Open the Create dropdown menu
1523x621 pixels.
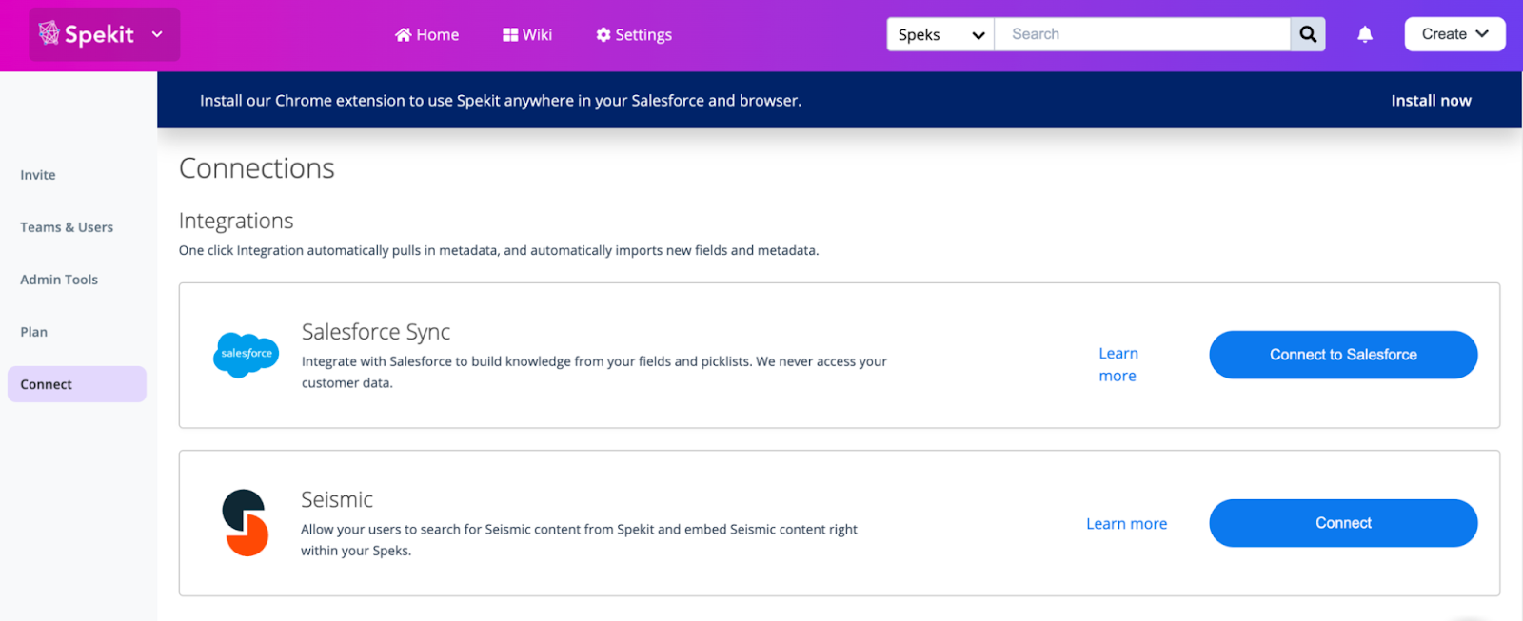(x=1454, y=34)
